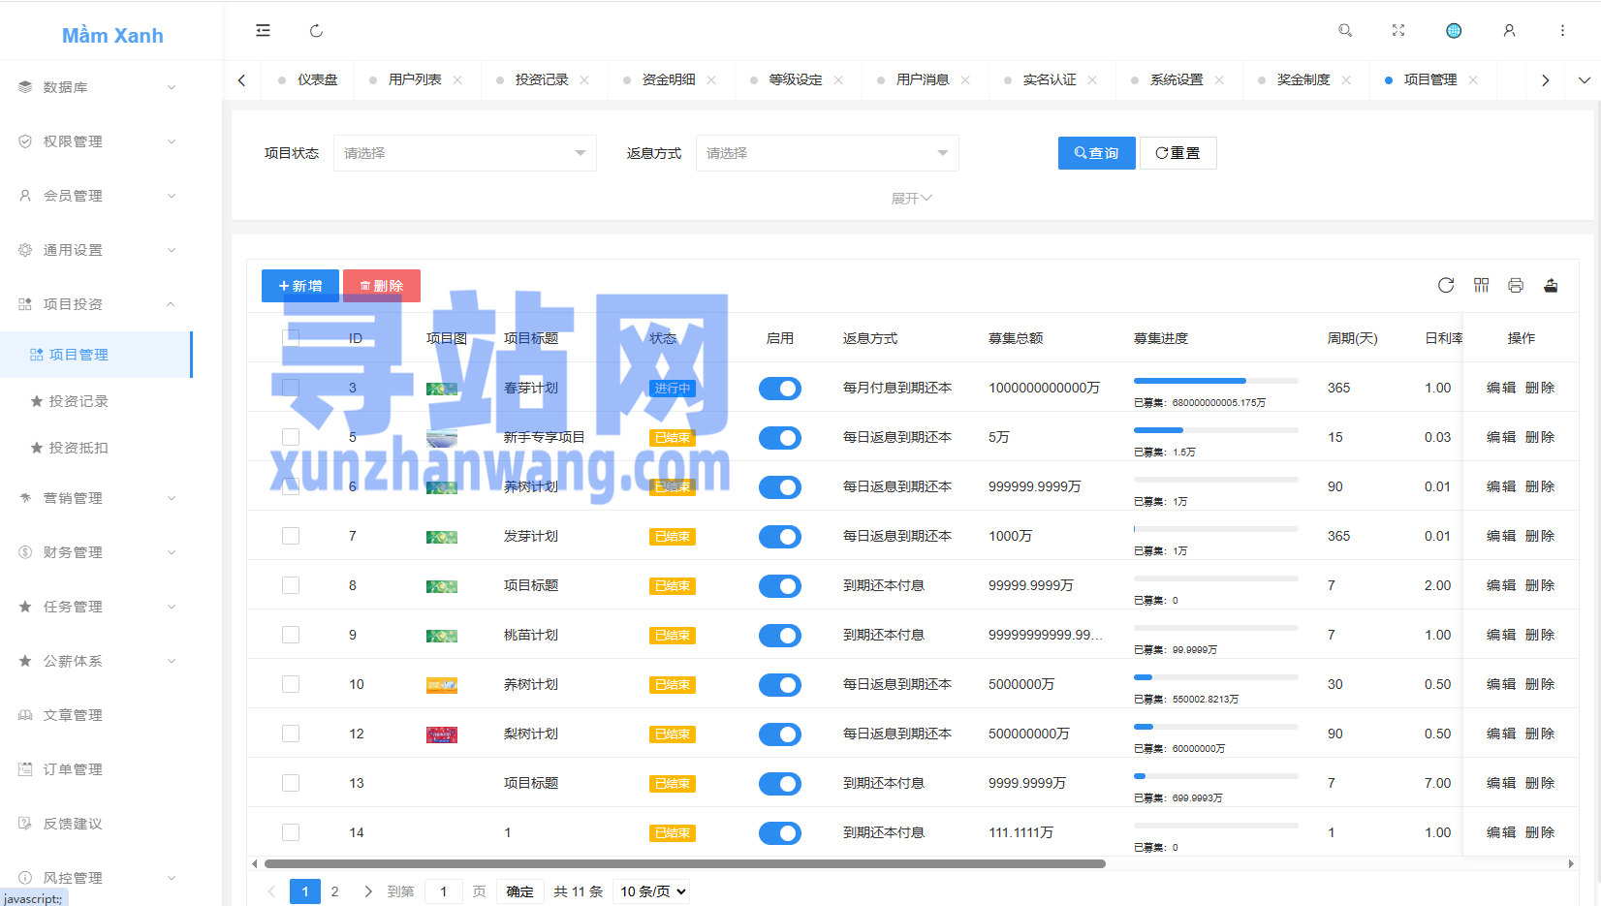The width and height of the screenshot is (1601, 906).
Task: Open the search icon in header
Action: click(x=1345, y=30)
